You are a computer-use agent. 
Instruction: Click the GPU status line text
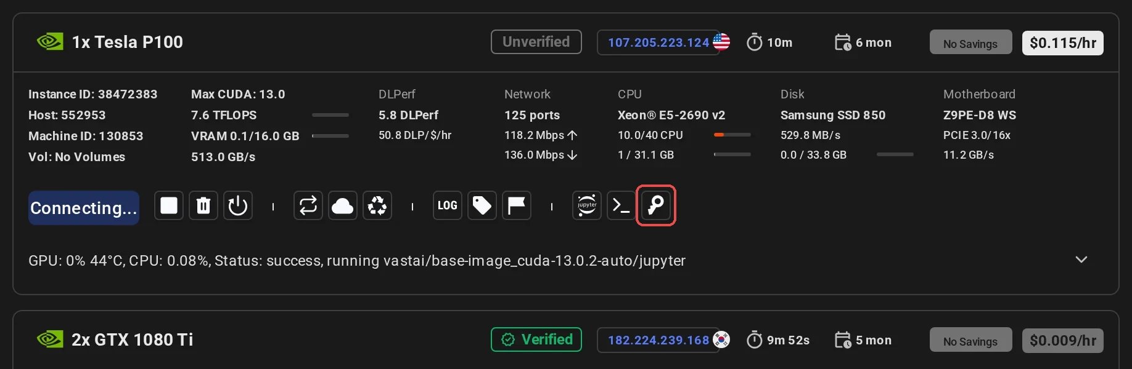click(357, 261)
